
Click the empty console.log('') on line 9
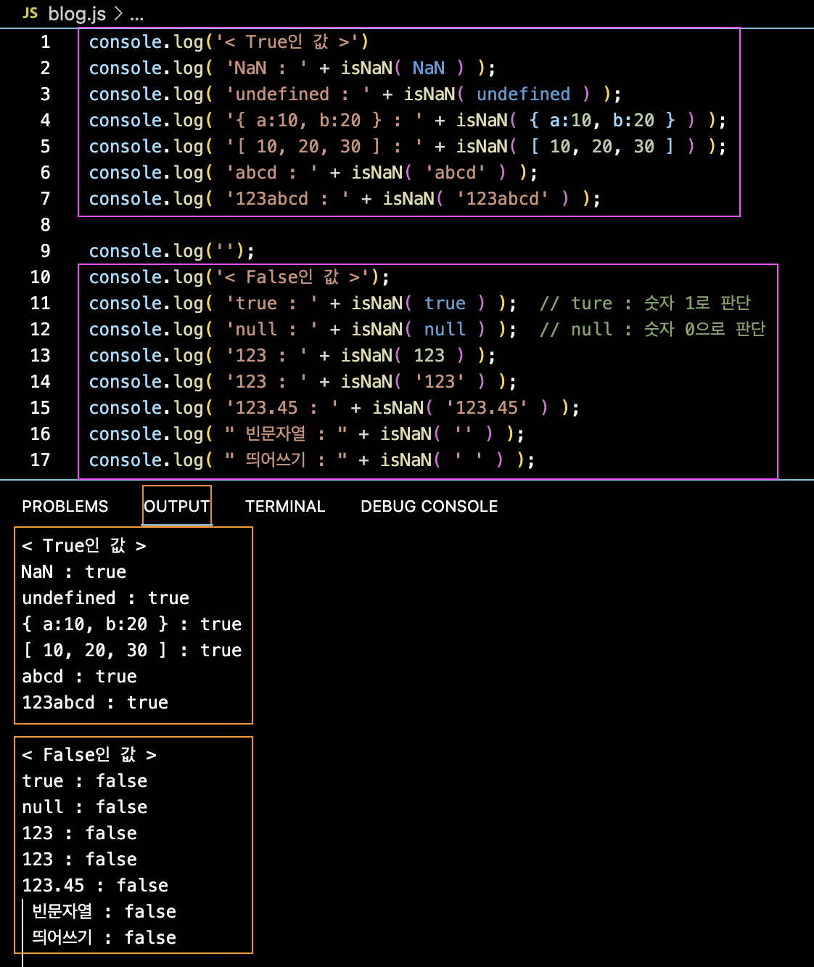pos(171,251)
